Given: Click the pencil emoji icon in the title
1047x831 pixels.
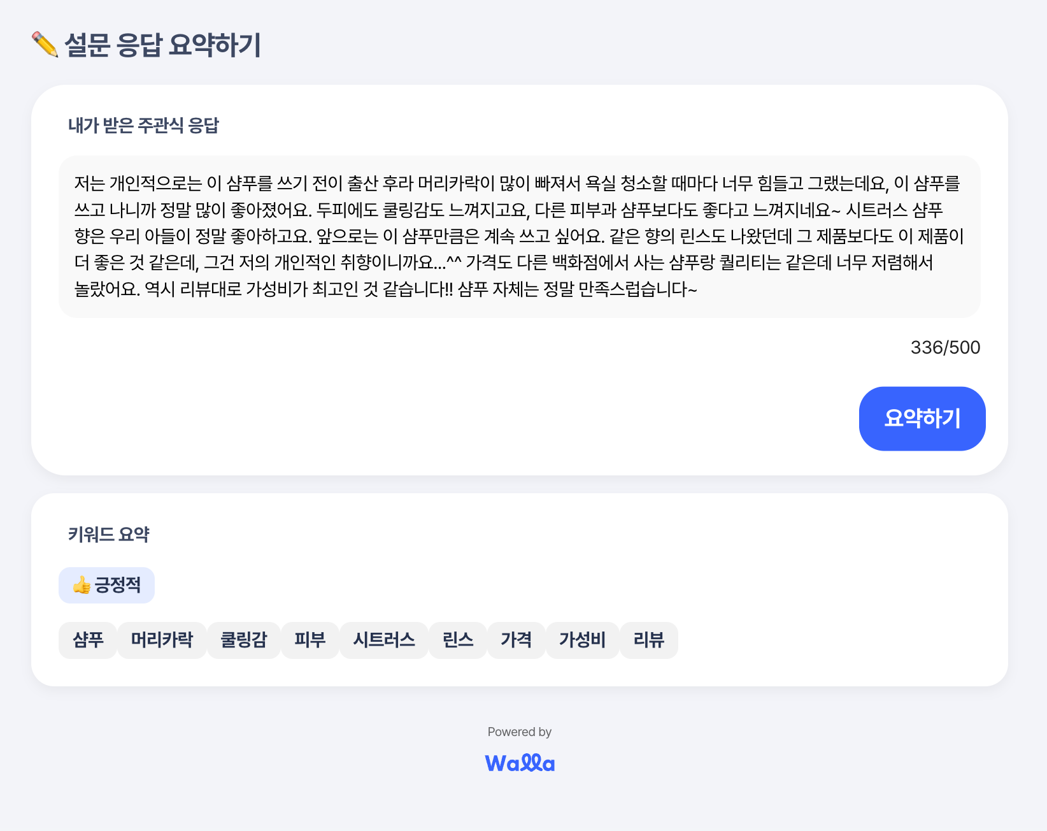Looking at the screenshot, I should (x=45, y=45).
